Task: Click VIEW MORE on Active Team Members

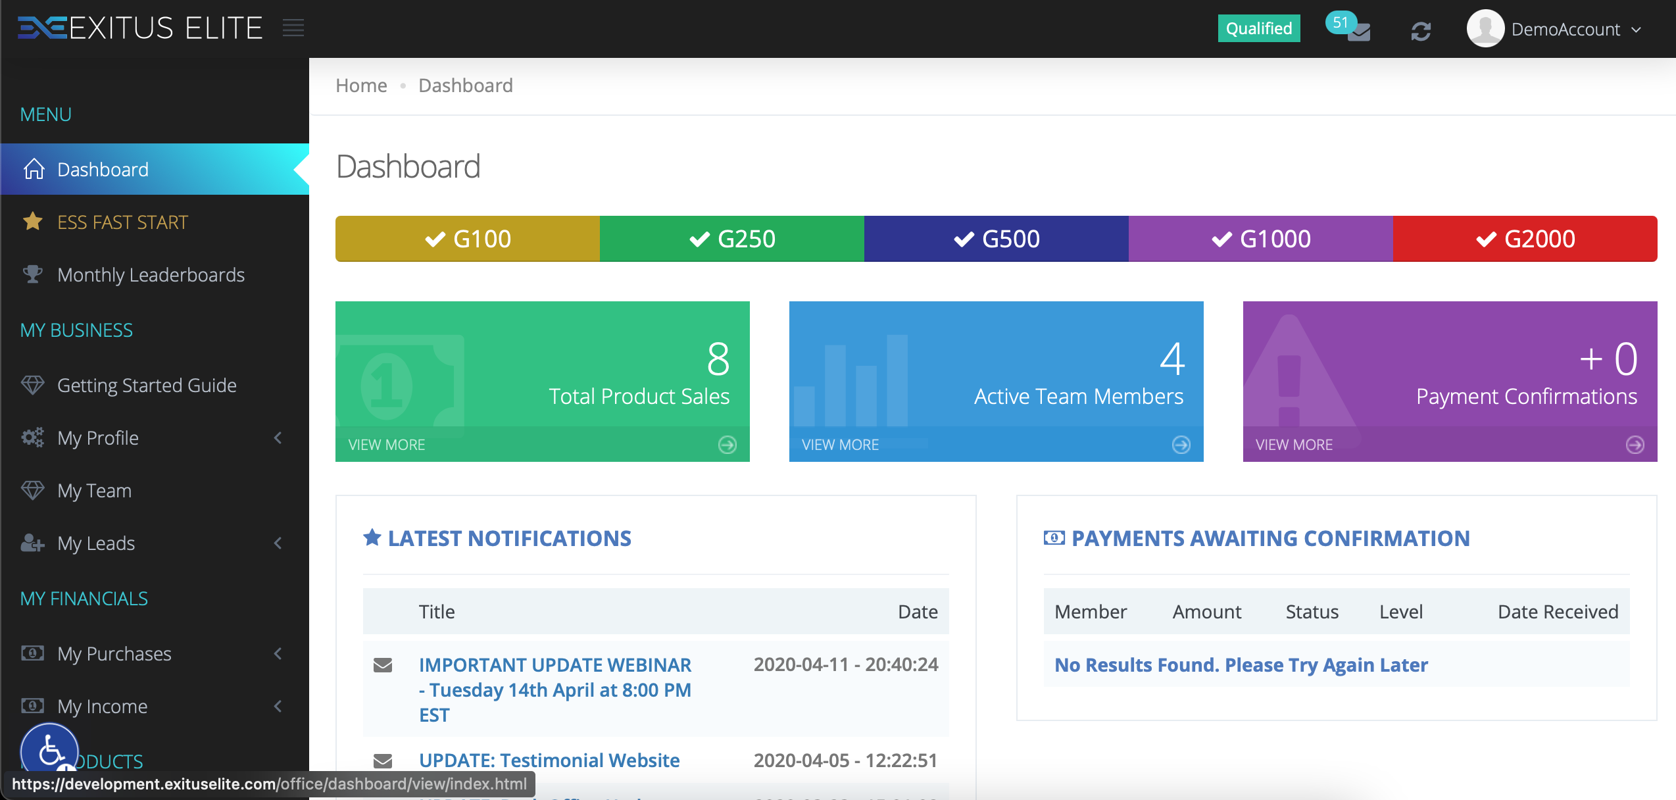Action: click(x=841, y=445)
